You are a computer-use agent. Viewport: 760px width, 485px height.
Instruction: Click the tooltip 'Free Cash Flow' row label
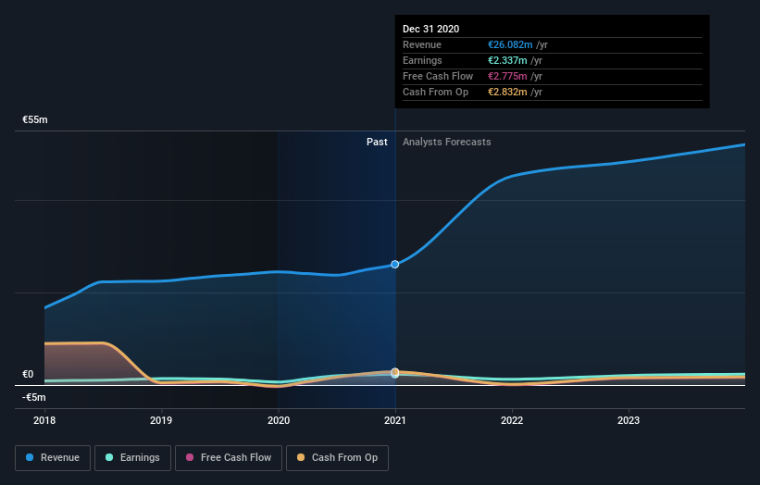(x=438, y=76)
